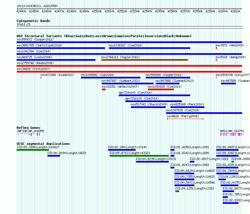Click the DGV Structural Variants track heading
This screenshot has width=250, height=214.
coord(104,36)
